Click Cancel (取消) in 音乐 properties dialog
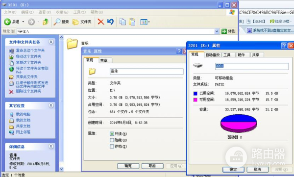This screenshot has width=294, height=177. coord(152,166)
